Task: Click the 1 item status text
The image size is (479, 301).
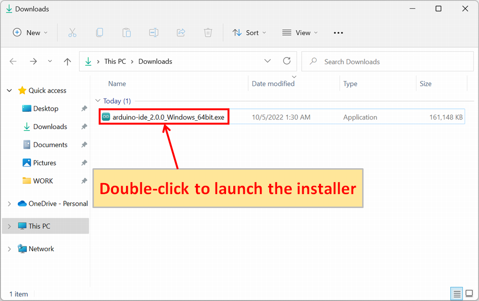Action: tap(18, 294)
